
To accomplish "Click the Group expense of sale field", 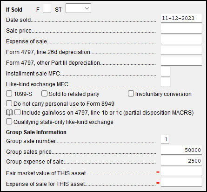I will [181, 161].
